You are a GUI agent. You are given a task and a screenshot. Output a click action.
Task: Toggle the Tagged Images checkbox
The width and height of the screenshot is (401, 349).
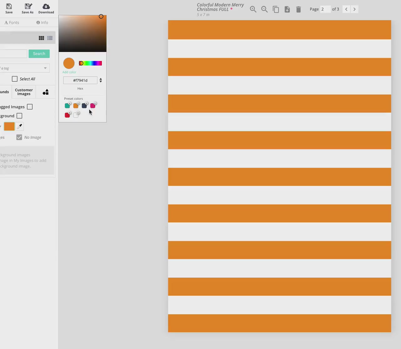30,107
